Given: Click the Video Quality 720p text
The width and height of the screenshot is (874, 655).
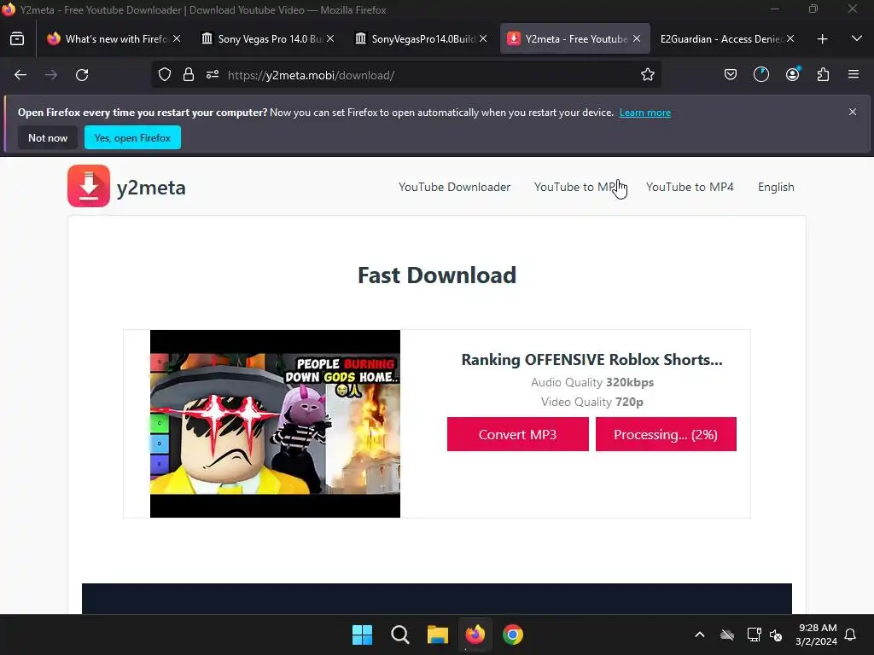Looking at the screenshot, I should (592, 403).
